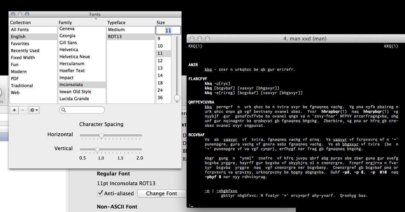
Task: Click the Change Font button
Action: [x=161, y=193]
